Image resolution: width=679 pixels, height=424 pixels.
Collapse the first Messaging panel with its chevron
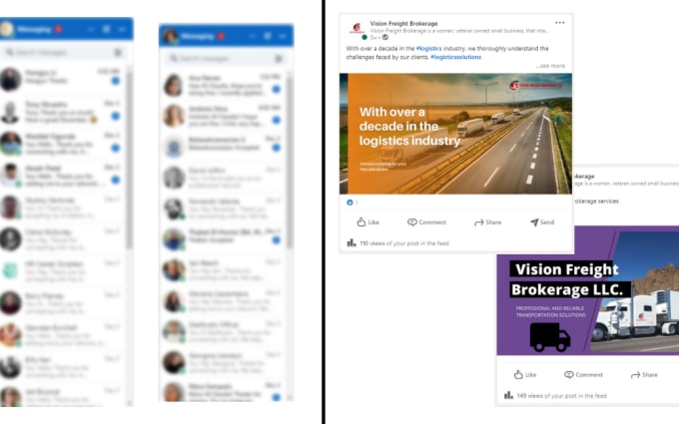[x=122, y=29]
